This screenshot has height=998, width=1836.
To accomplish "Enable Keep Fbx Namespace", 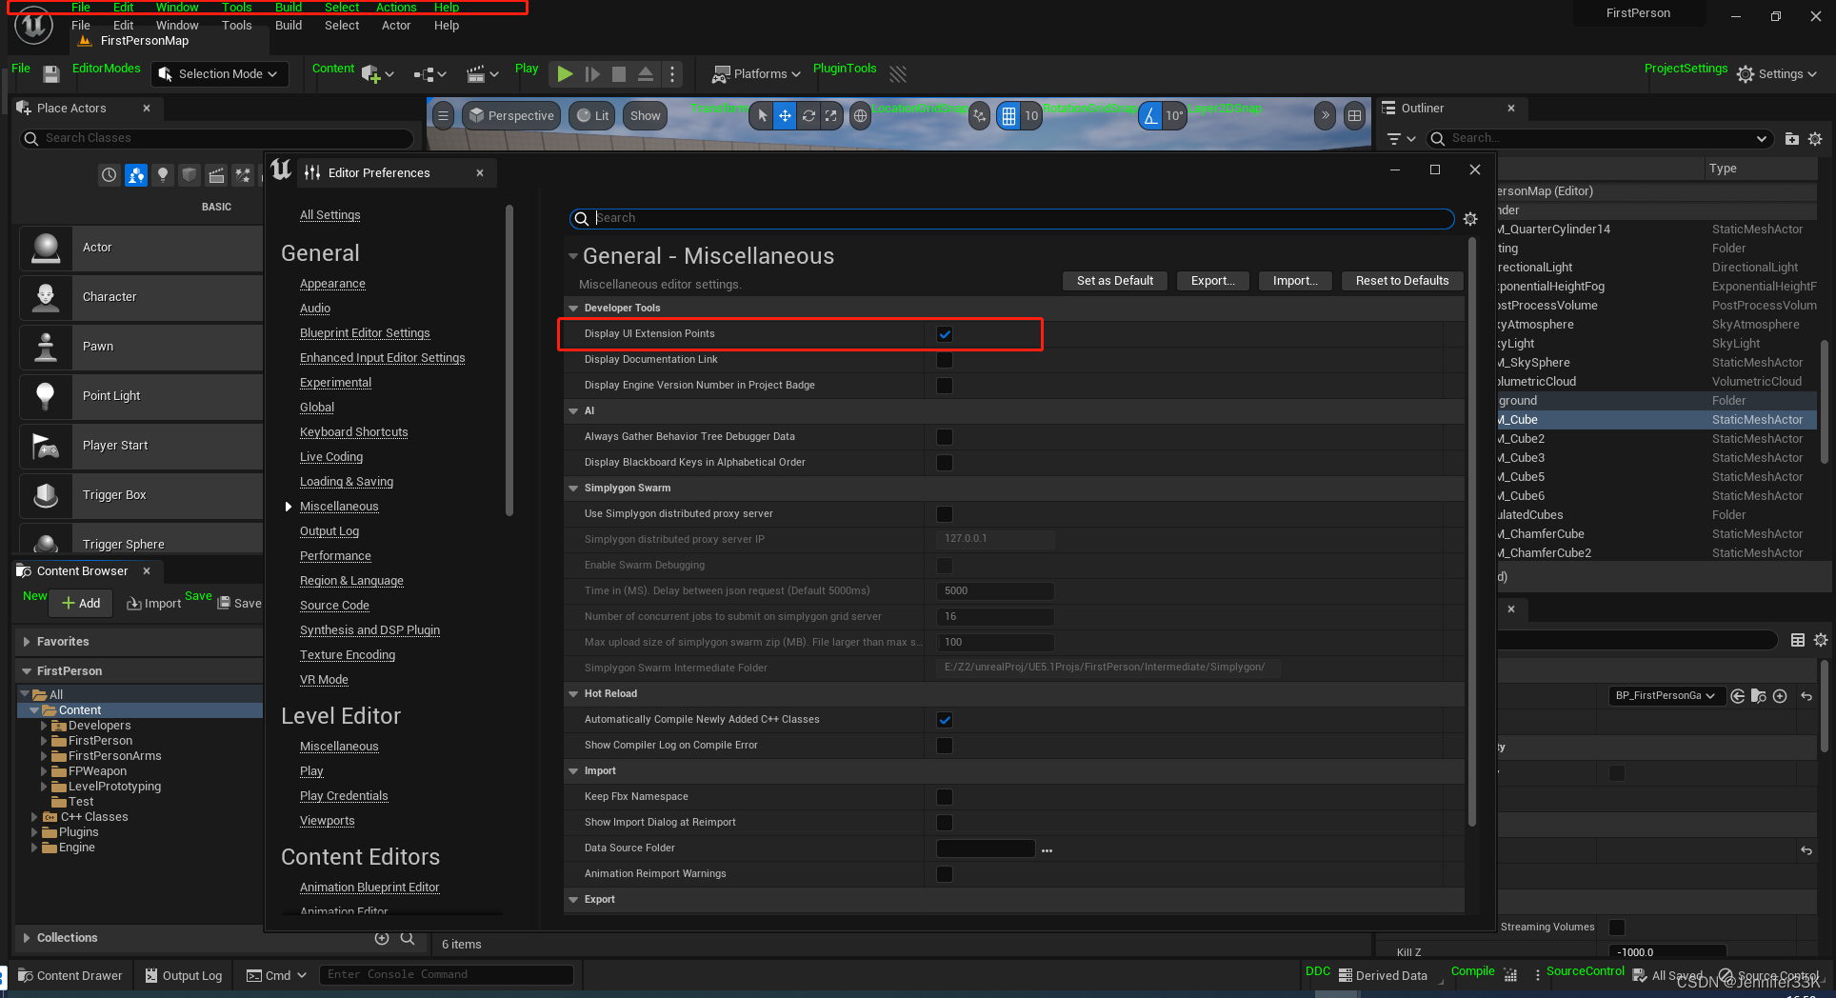I will pos(944,796).
